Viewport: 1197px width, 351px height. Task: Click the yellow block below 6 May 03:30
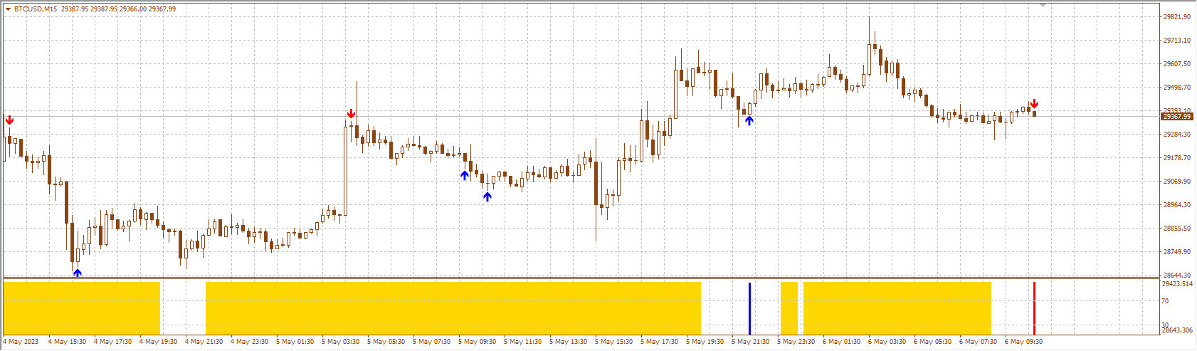pyautogui.click(x=897, y=308)
